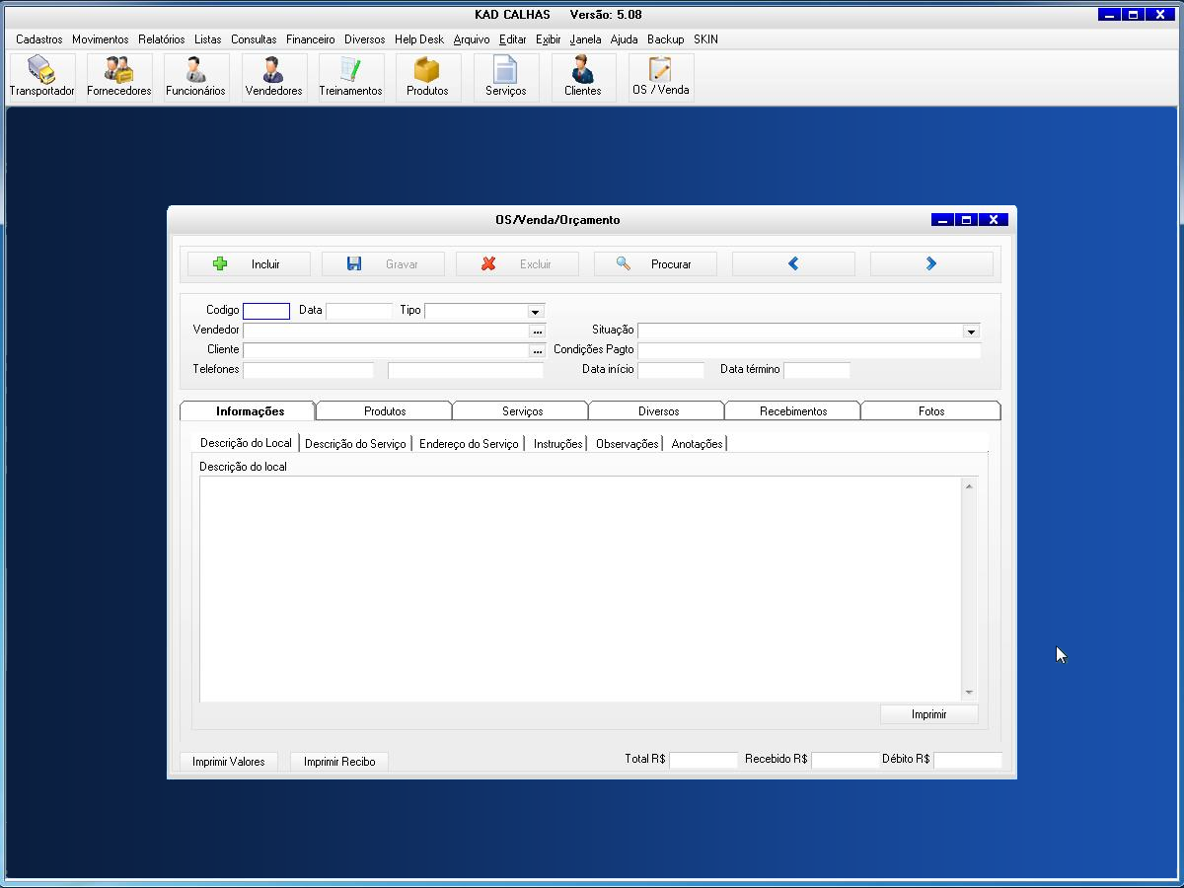This screenshot has width=1184, height=888.
Task: Click the Data término field
Action: (817, 370)
